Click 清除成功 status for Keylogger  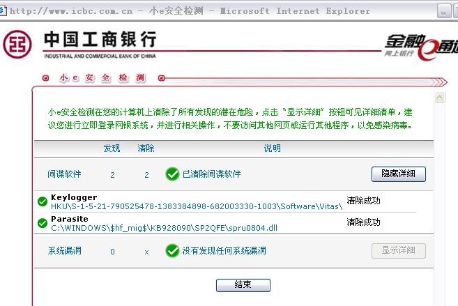coord(363,201)
